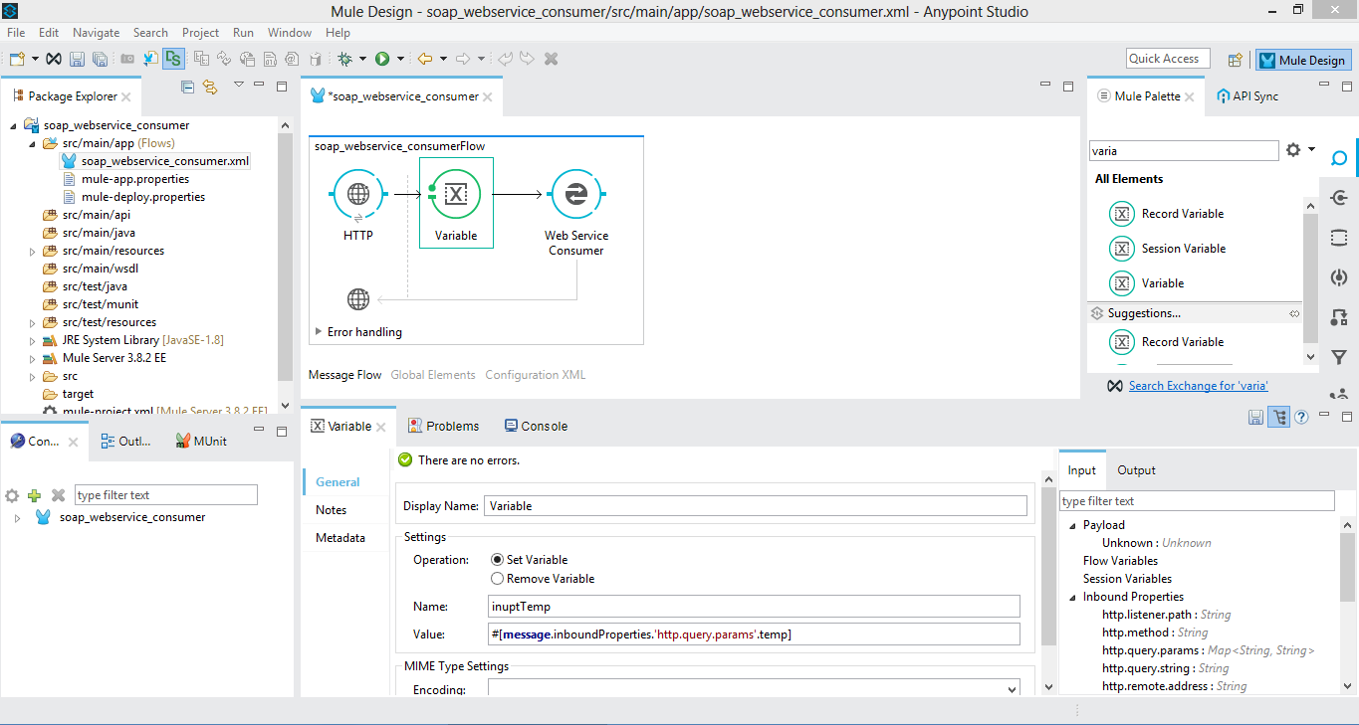Click the Mule Design perspective button
The width and height of the screenshot is (1359, 725).
click(1302, 60)
